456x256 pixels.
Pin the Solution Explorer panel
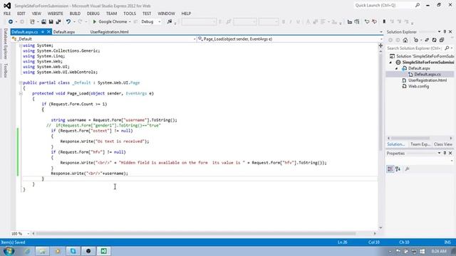pyautogui.click(x=445, y=31)
